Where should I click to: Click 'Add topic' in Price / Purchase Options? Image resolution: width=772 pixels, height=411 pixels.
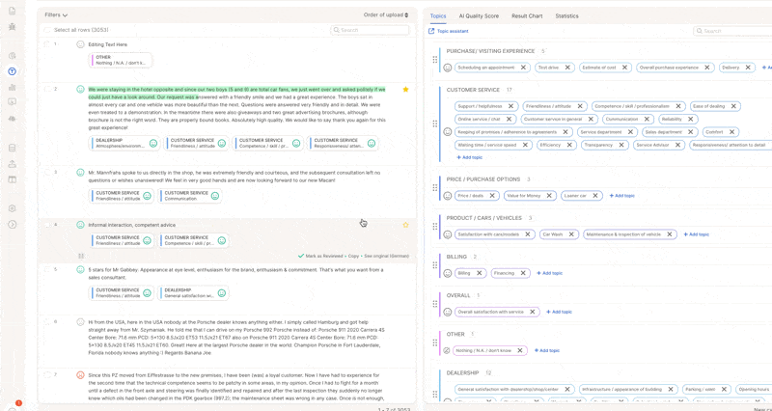pyautogui.click(x=621, y=196)
